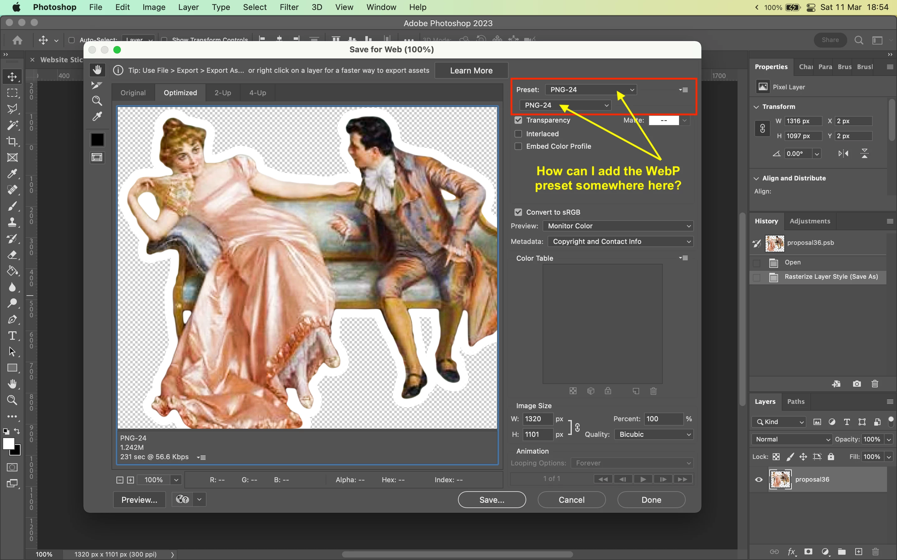
Task: Select the Zoom tool in Save for Web
Action: pos(97,101)
